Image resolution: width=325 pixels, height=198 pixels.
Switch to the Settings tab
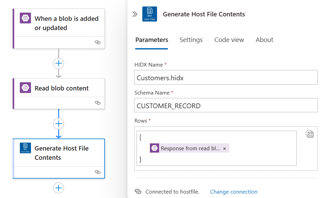click(x=191, y=40)
